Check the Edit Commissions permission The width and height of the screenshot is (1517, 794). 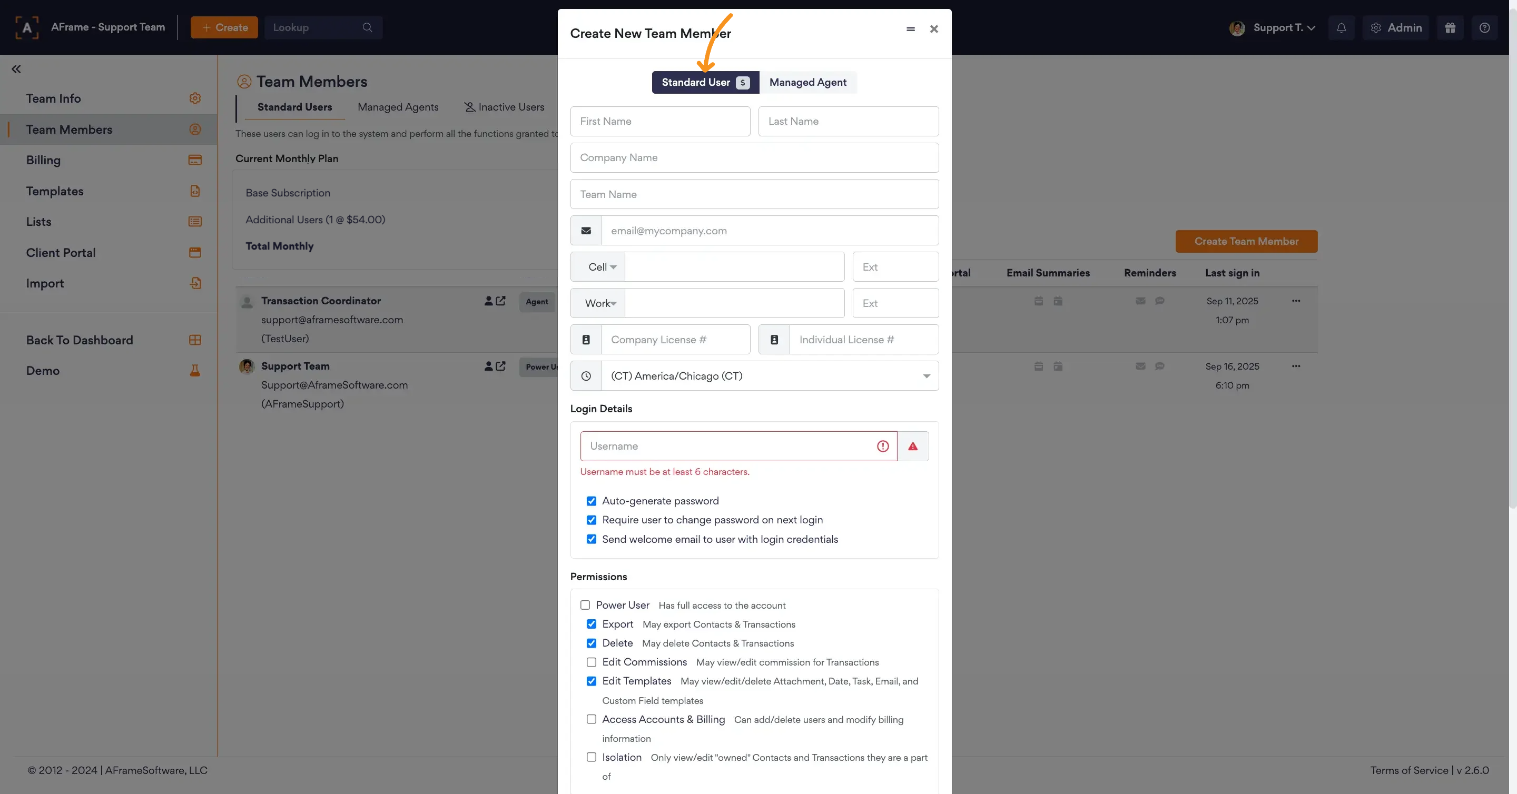pyautogui.click(x=591, y=662)
